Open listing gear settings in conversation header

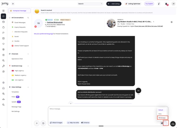coord(172,22)
